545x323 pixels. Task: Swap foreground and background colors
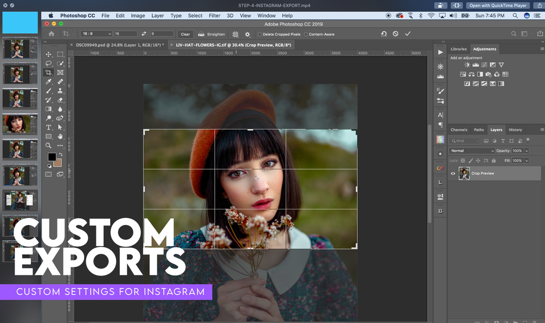pyautogui.click(x=61, y=154)
